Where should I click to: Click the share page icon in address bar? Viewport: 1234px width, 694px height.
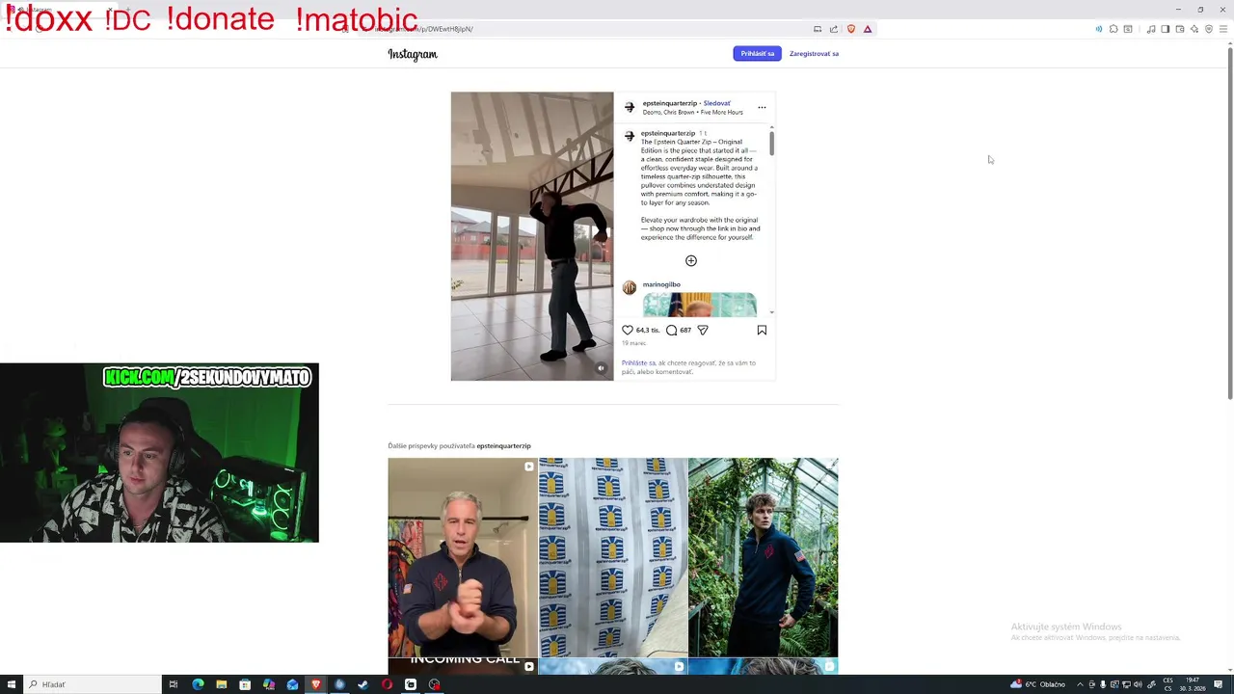click(834, 29)
